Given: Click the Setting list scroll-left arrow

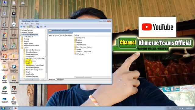Looking at the screenshot, I should coord(75,77).
